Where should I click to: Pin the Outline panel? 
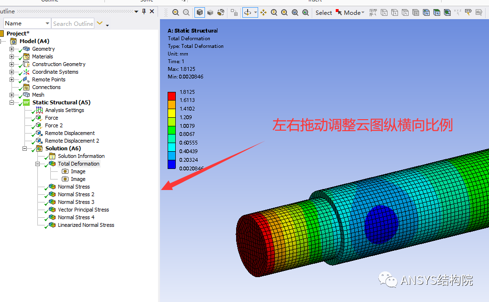[144, 11]
